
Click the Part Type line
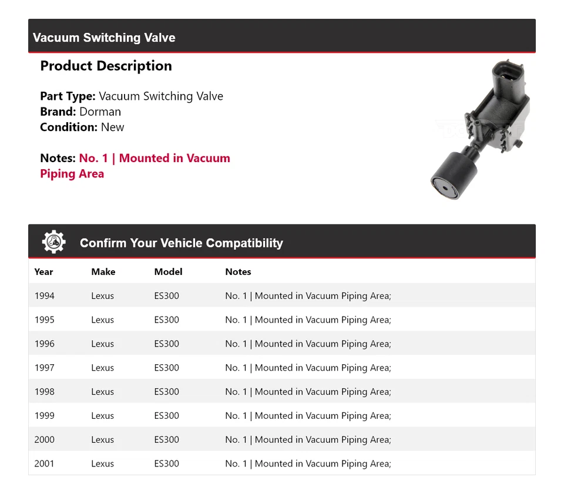[132, 96]
